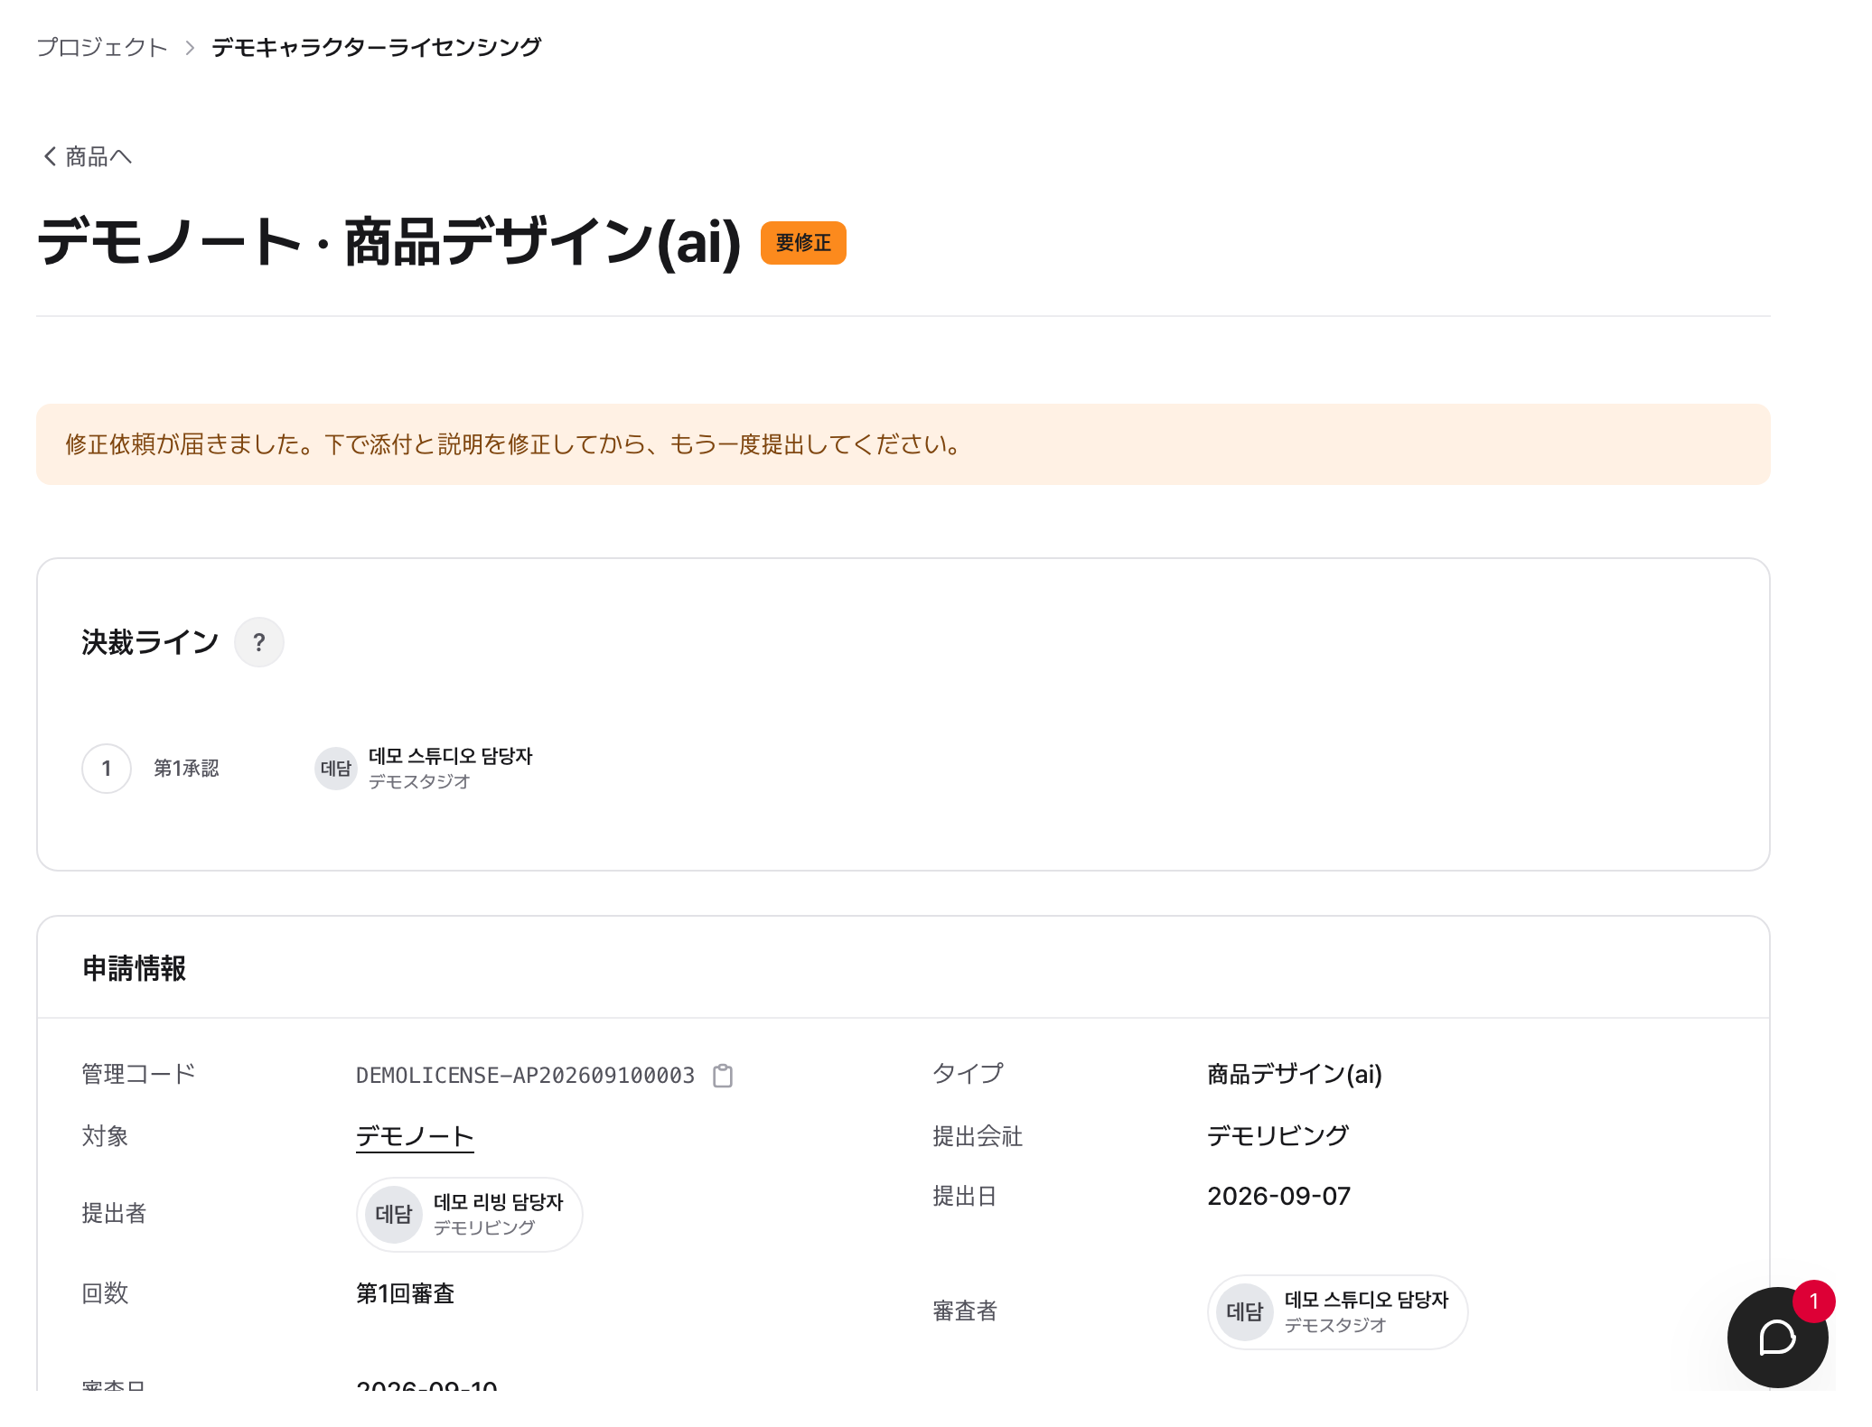Screen dimensions: 1872x1427
Task: Click the page title デモノート · 商品デザイン(ai)
Action: pyautogui.click(x=388, y=242)
